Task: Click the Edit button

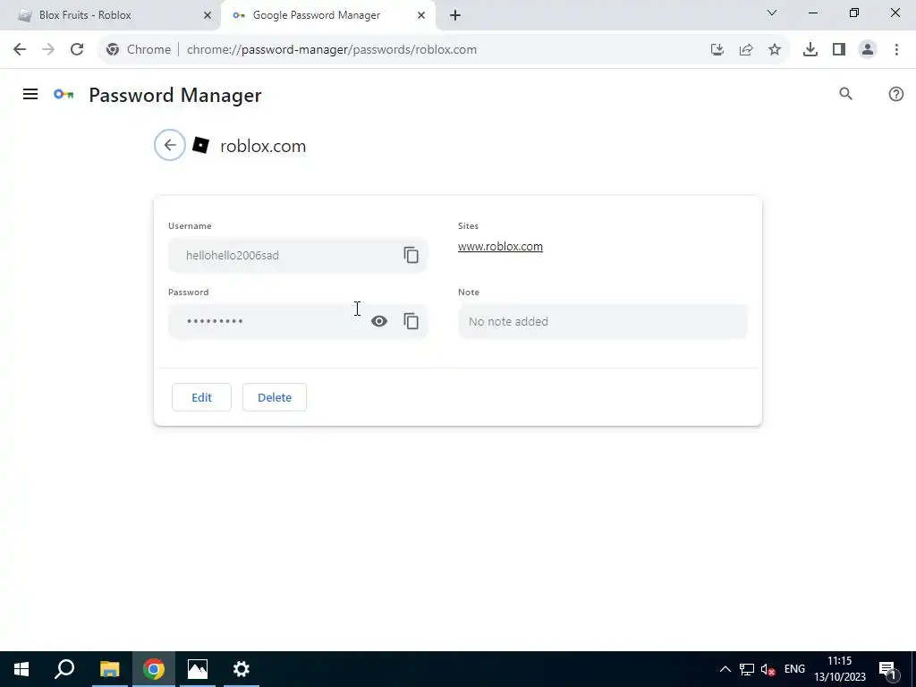Action: pos(201,397)
